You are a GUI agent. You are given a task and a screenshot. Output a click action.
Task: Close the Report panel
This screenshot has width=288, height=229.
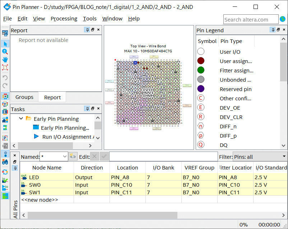98,30
